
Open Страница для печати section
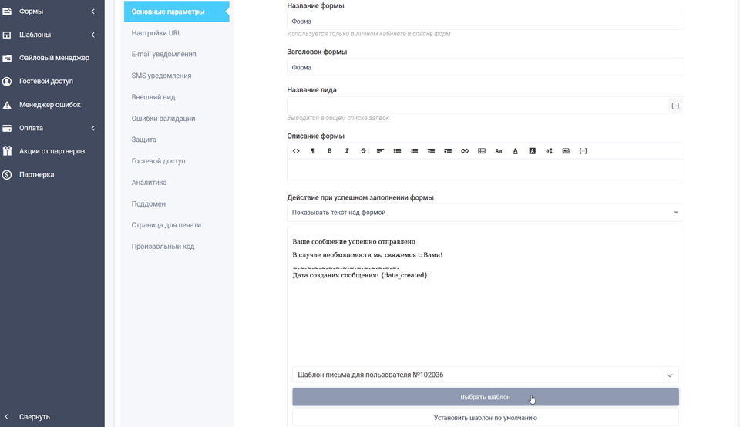pyautogui.click(x=166, y=225)
